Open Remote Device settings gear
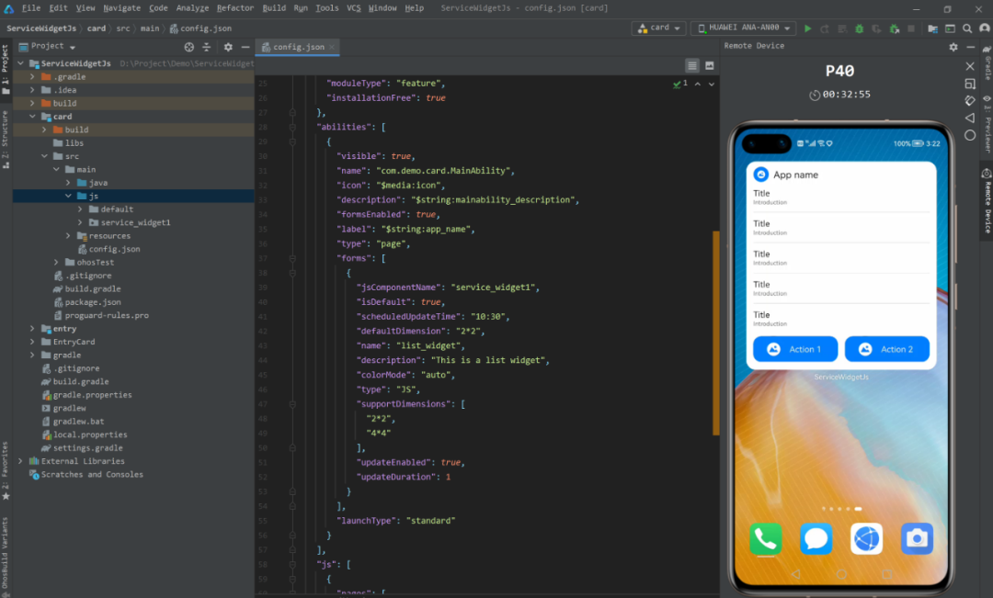This screenshot has width=993, height=598. 953,47
